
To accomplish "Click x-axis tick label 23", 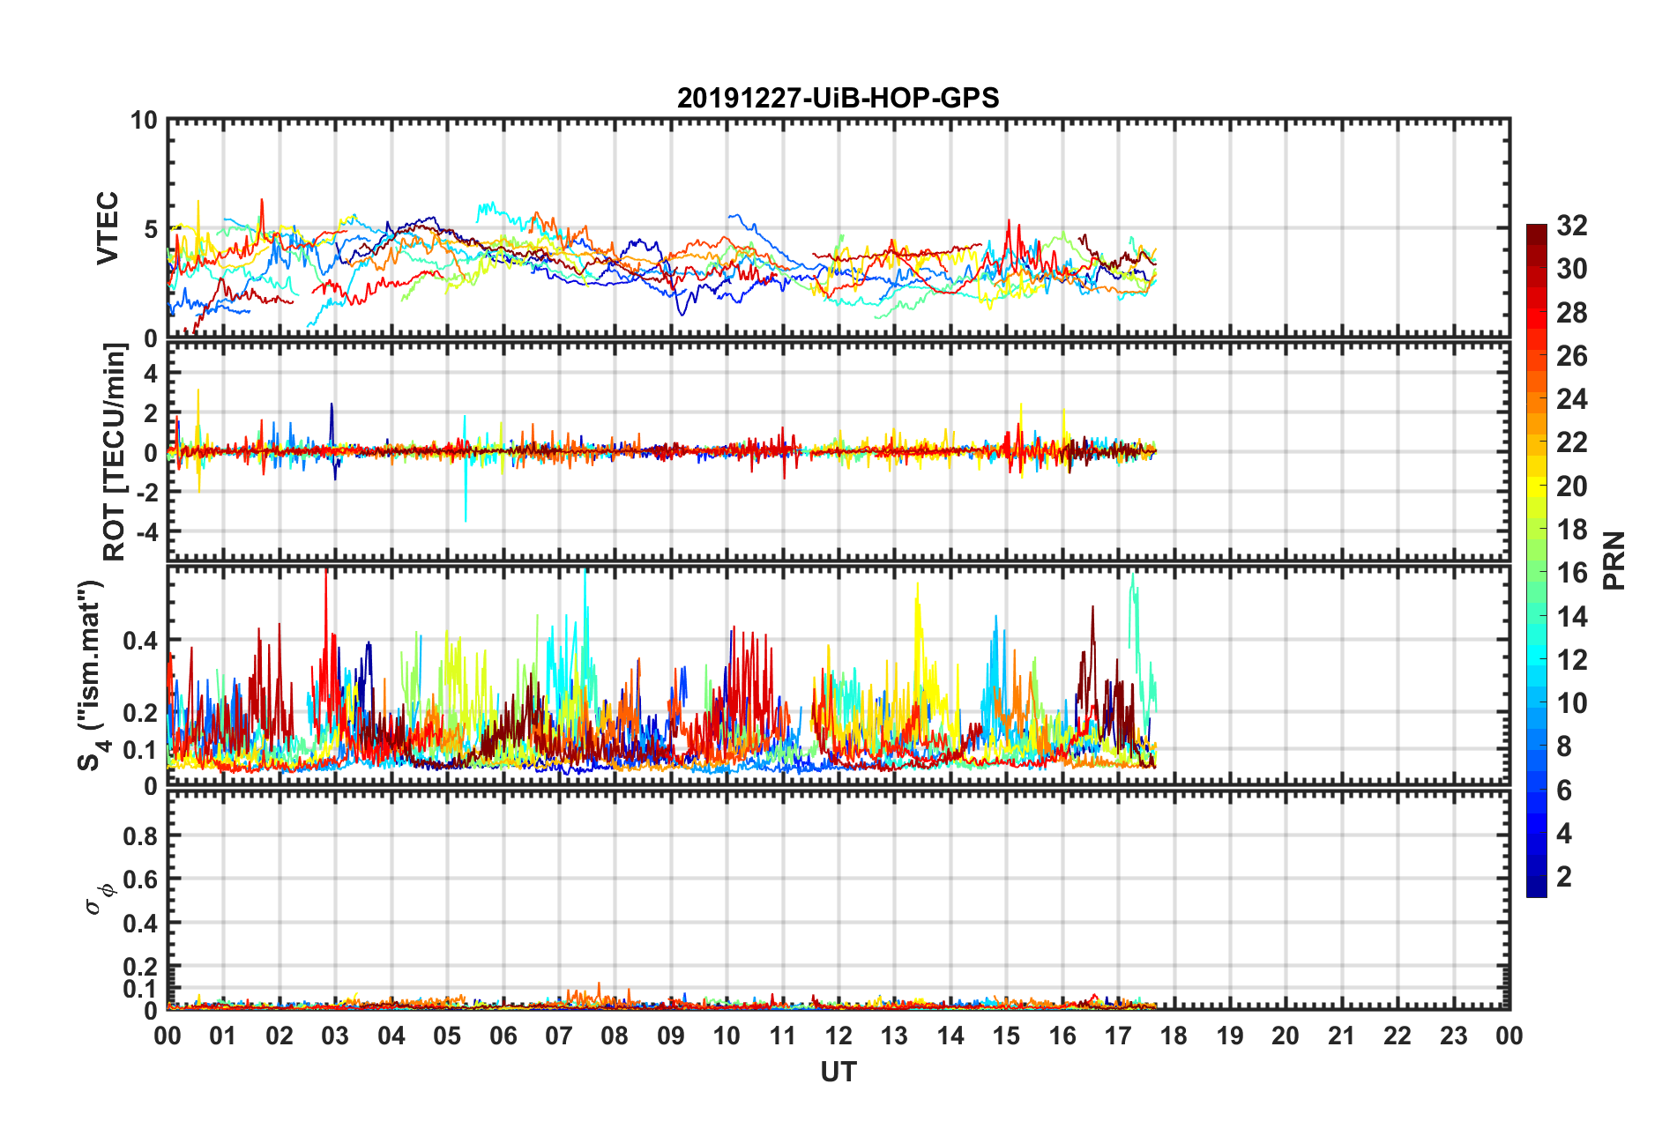I will coord(1453,1036).
